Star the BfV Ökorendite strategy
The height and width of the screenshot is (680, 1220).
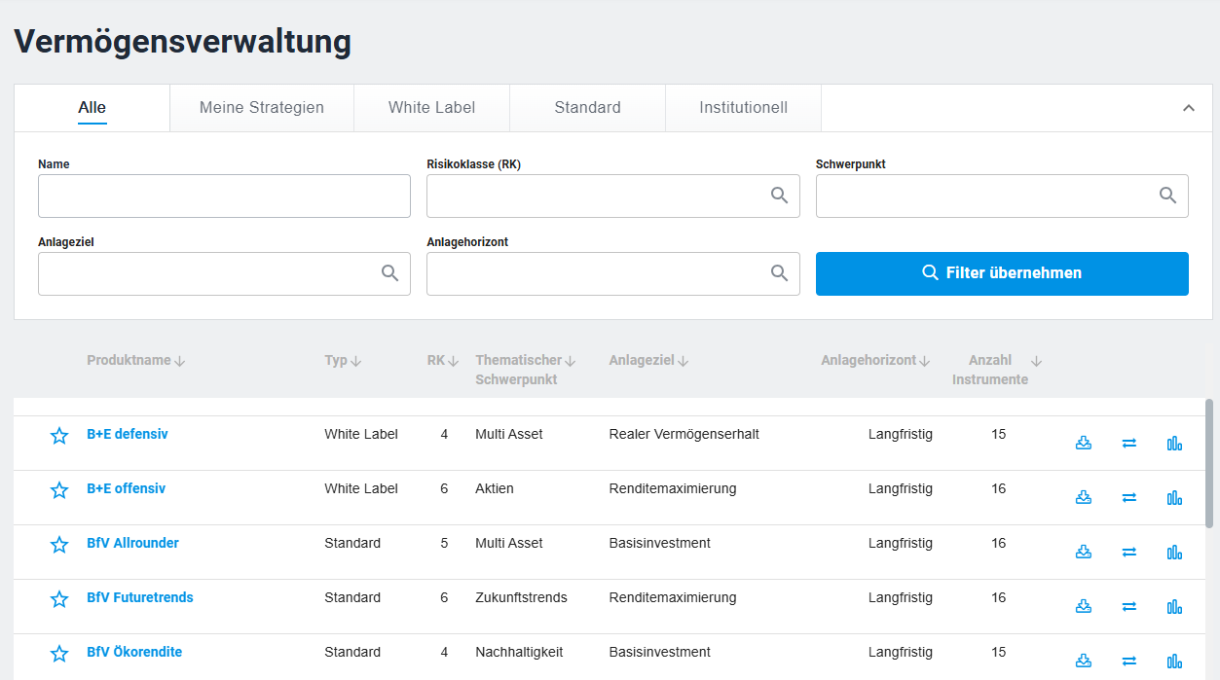coord(59,654)
